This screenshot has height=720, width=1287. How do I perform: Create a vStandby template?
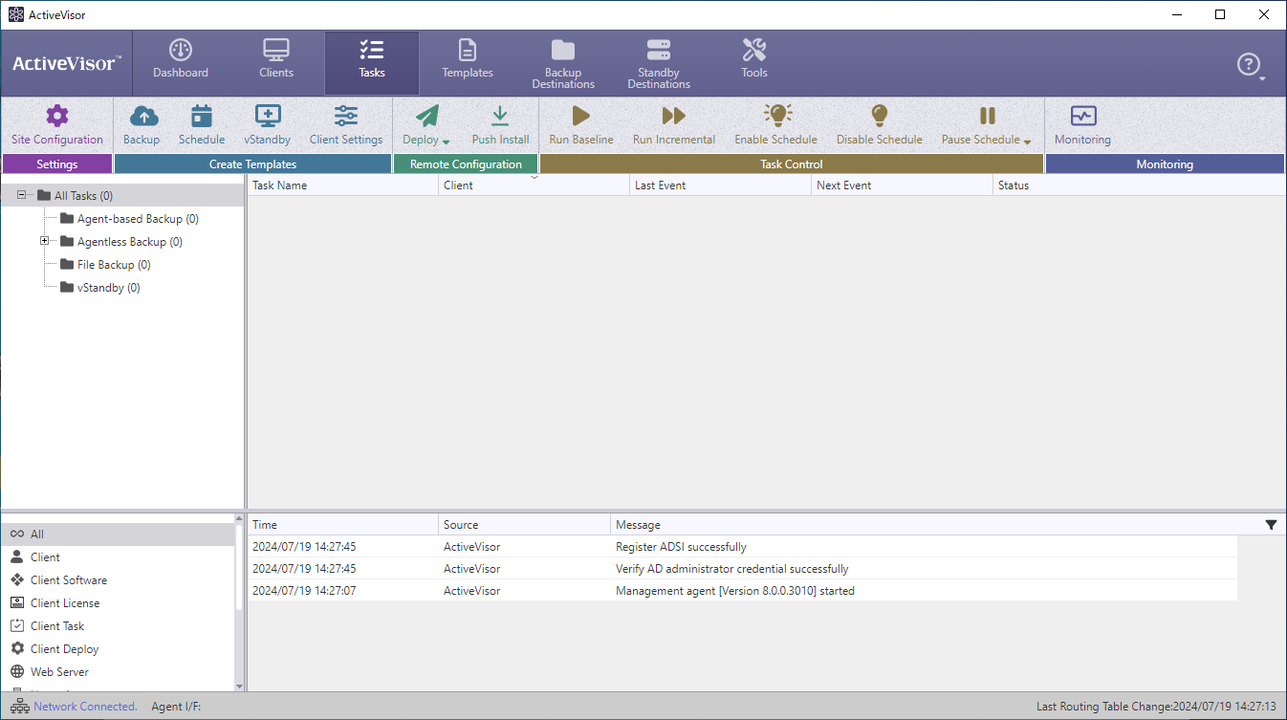click(x=268, y=125)
